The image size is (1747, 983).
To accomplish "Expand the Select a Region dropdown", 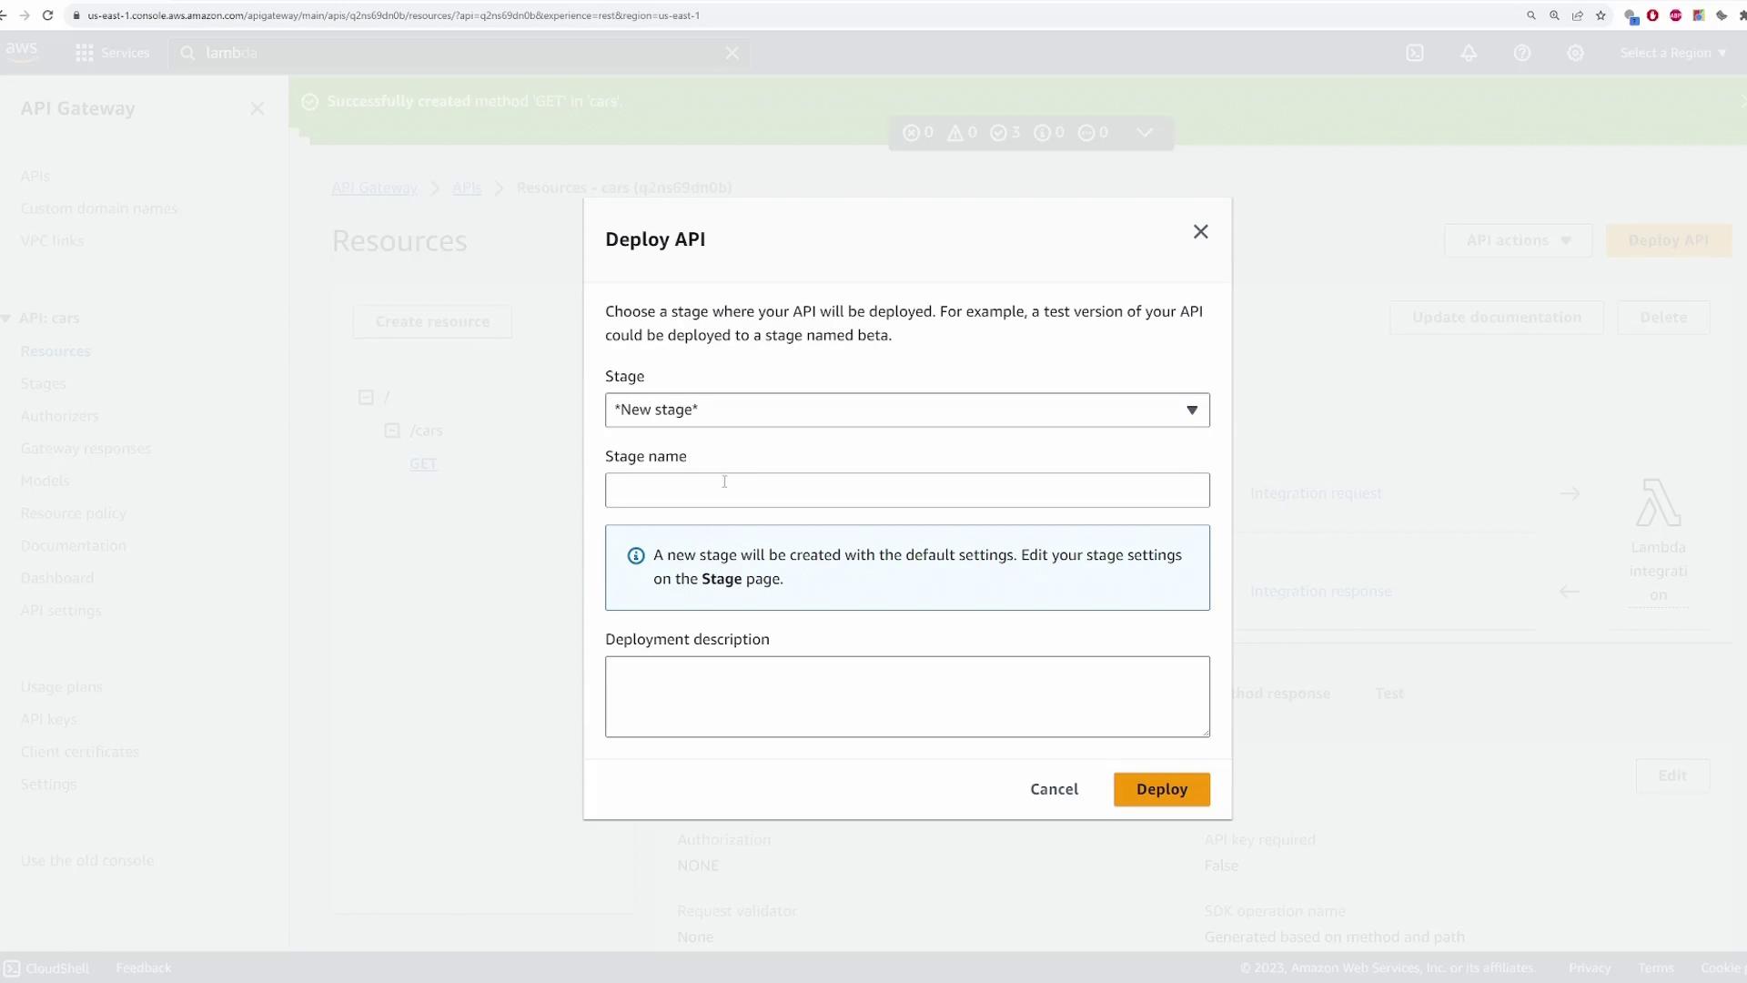I will [x=1672, y=53].
